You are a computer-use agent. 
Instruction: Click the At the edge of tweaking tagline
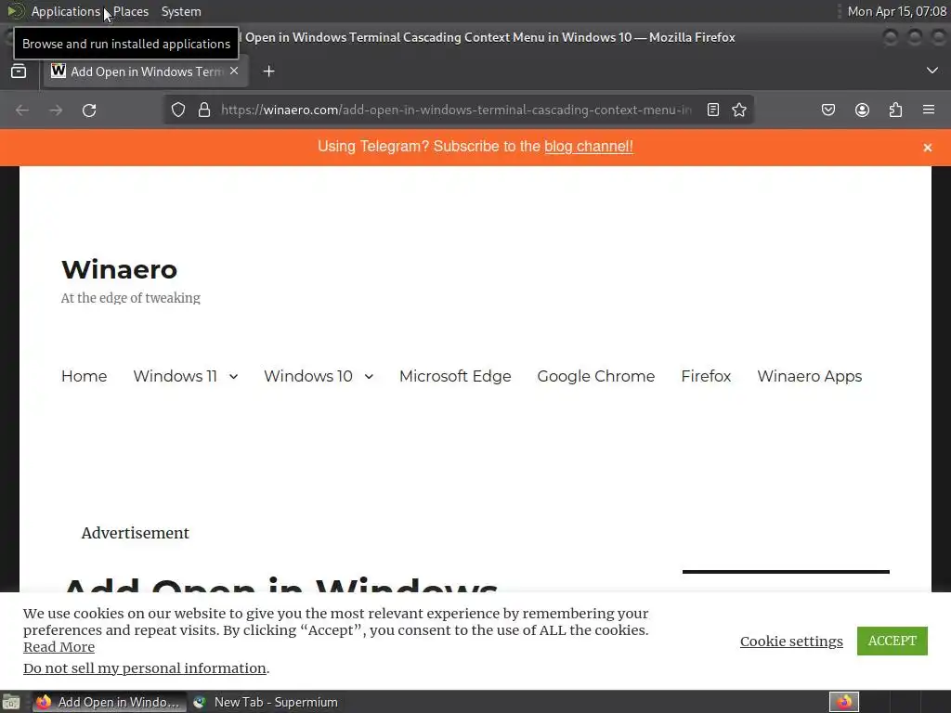point(130,298)
